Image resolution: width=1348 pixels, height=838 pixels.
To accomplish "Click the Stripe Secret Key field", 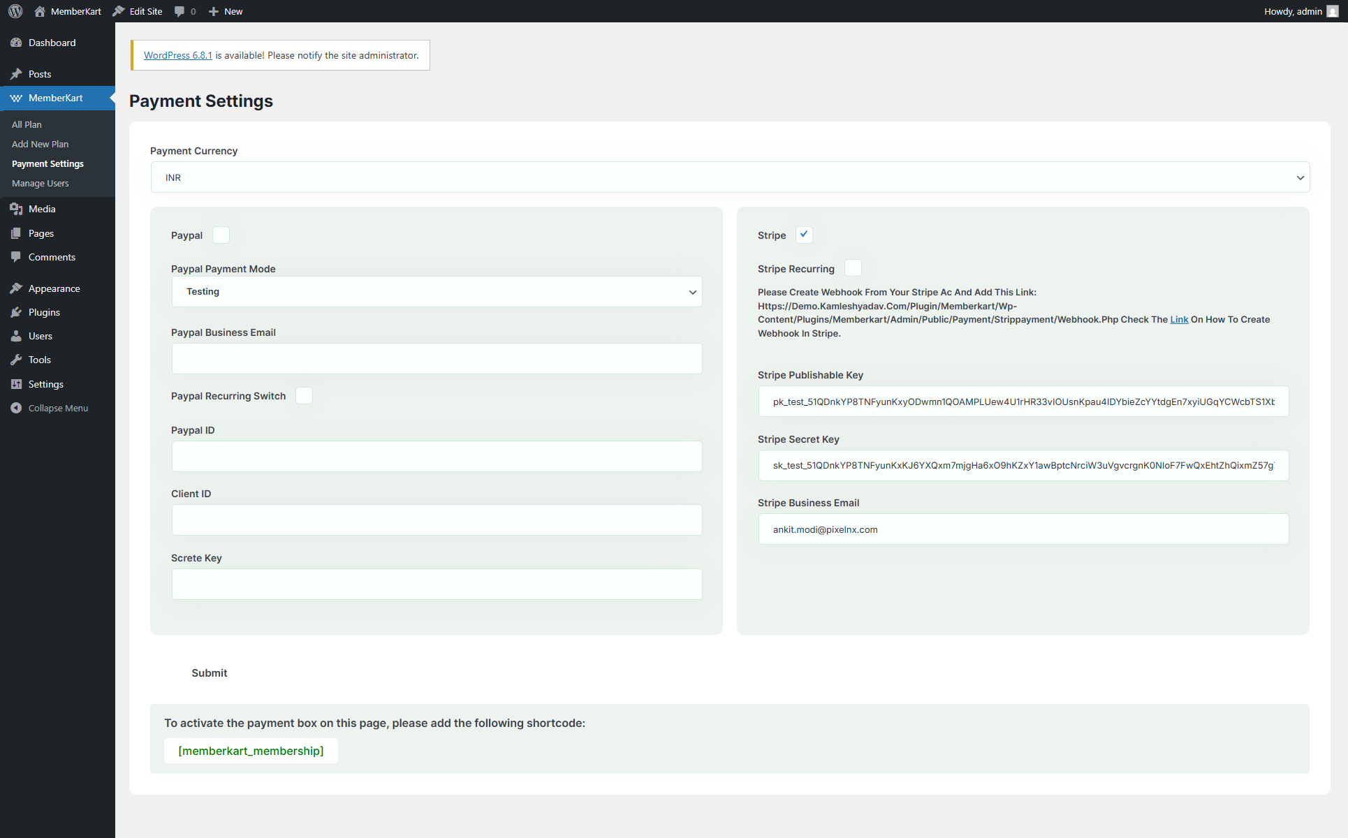I will [1023, 466].
